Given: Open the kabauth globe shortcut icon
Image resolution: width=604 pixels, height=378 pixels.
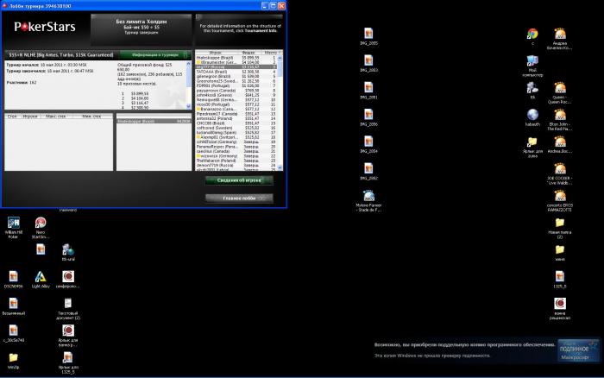Looking at the screenshot, I should pos(532,115).
